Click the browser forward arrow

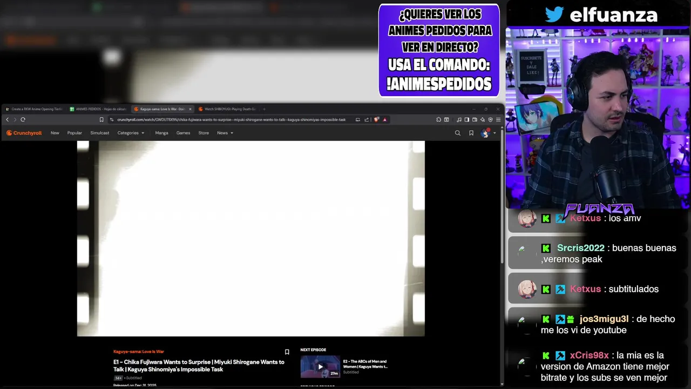click(15, 119)
